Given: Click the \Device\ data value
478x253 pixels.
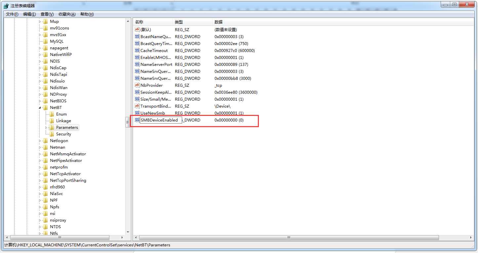Looking at the screenshot, I should point(222,106).
